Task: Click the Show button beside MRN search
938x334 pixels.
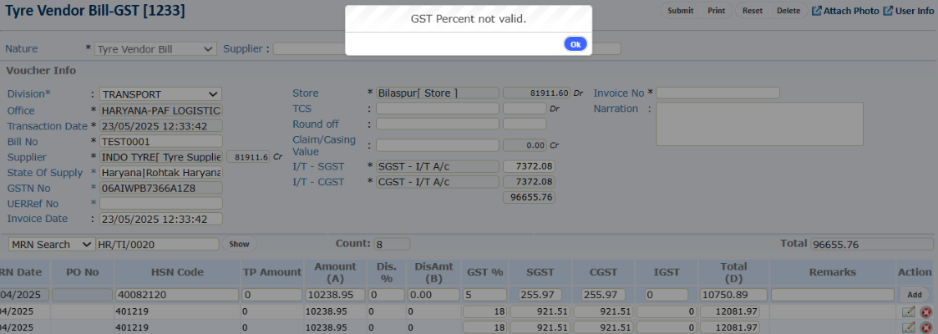Action: click(239, 244)
